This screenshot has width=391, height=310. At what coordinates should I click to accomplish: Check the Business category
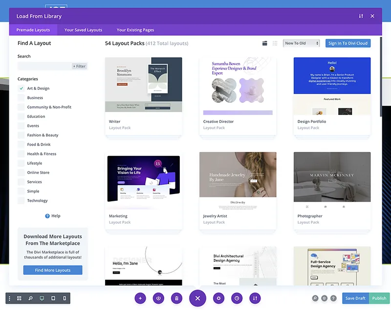click(22, 97)
